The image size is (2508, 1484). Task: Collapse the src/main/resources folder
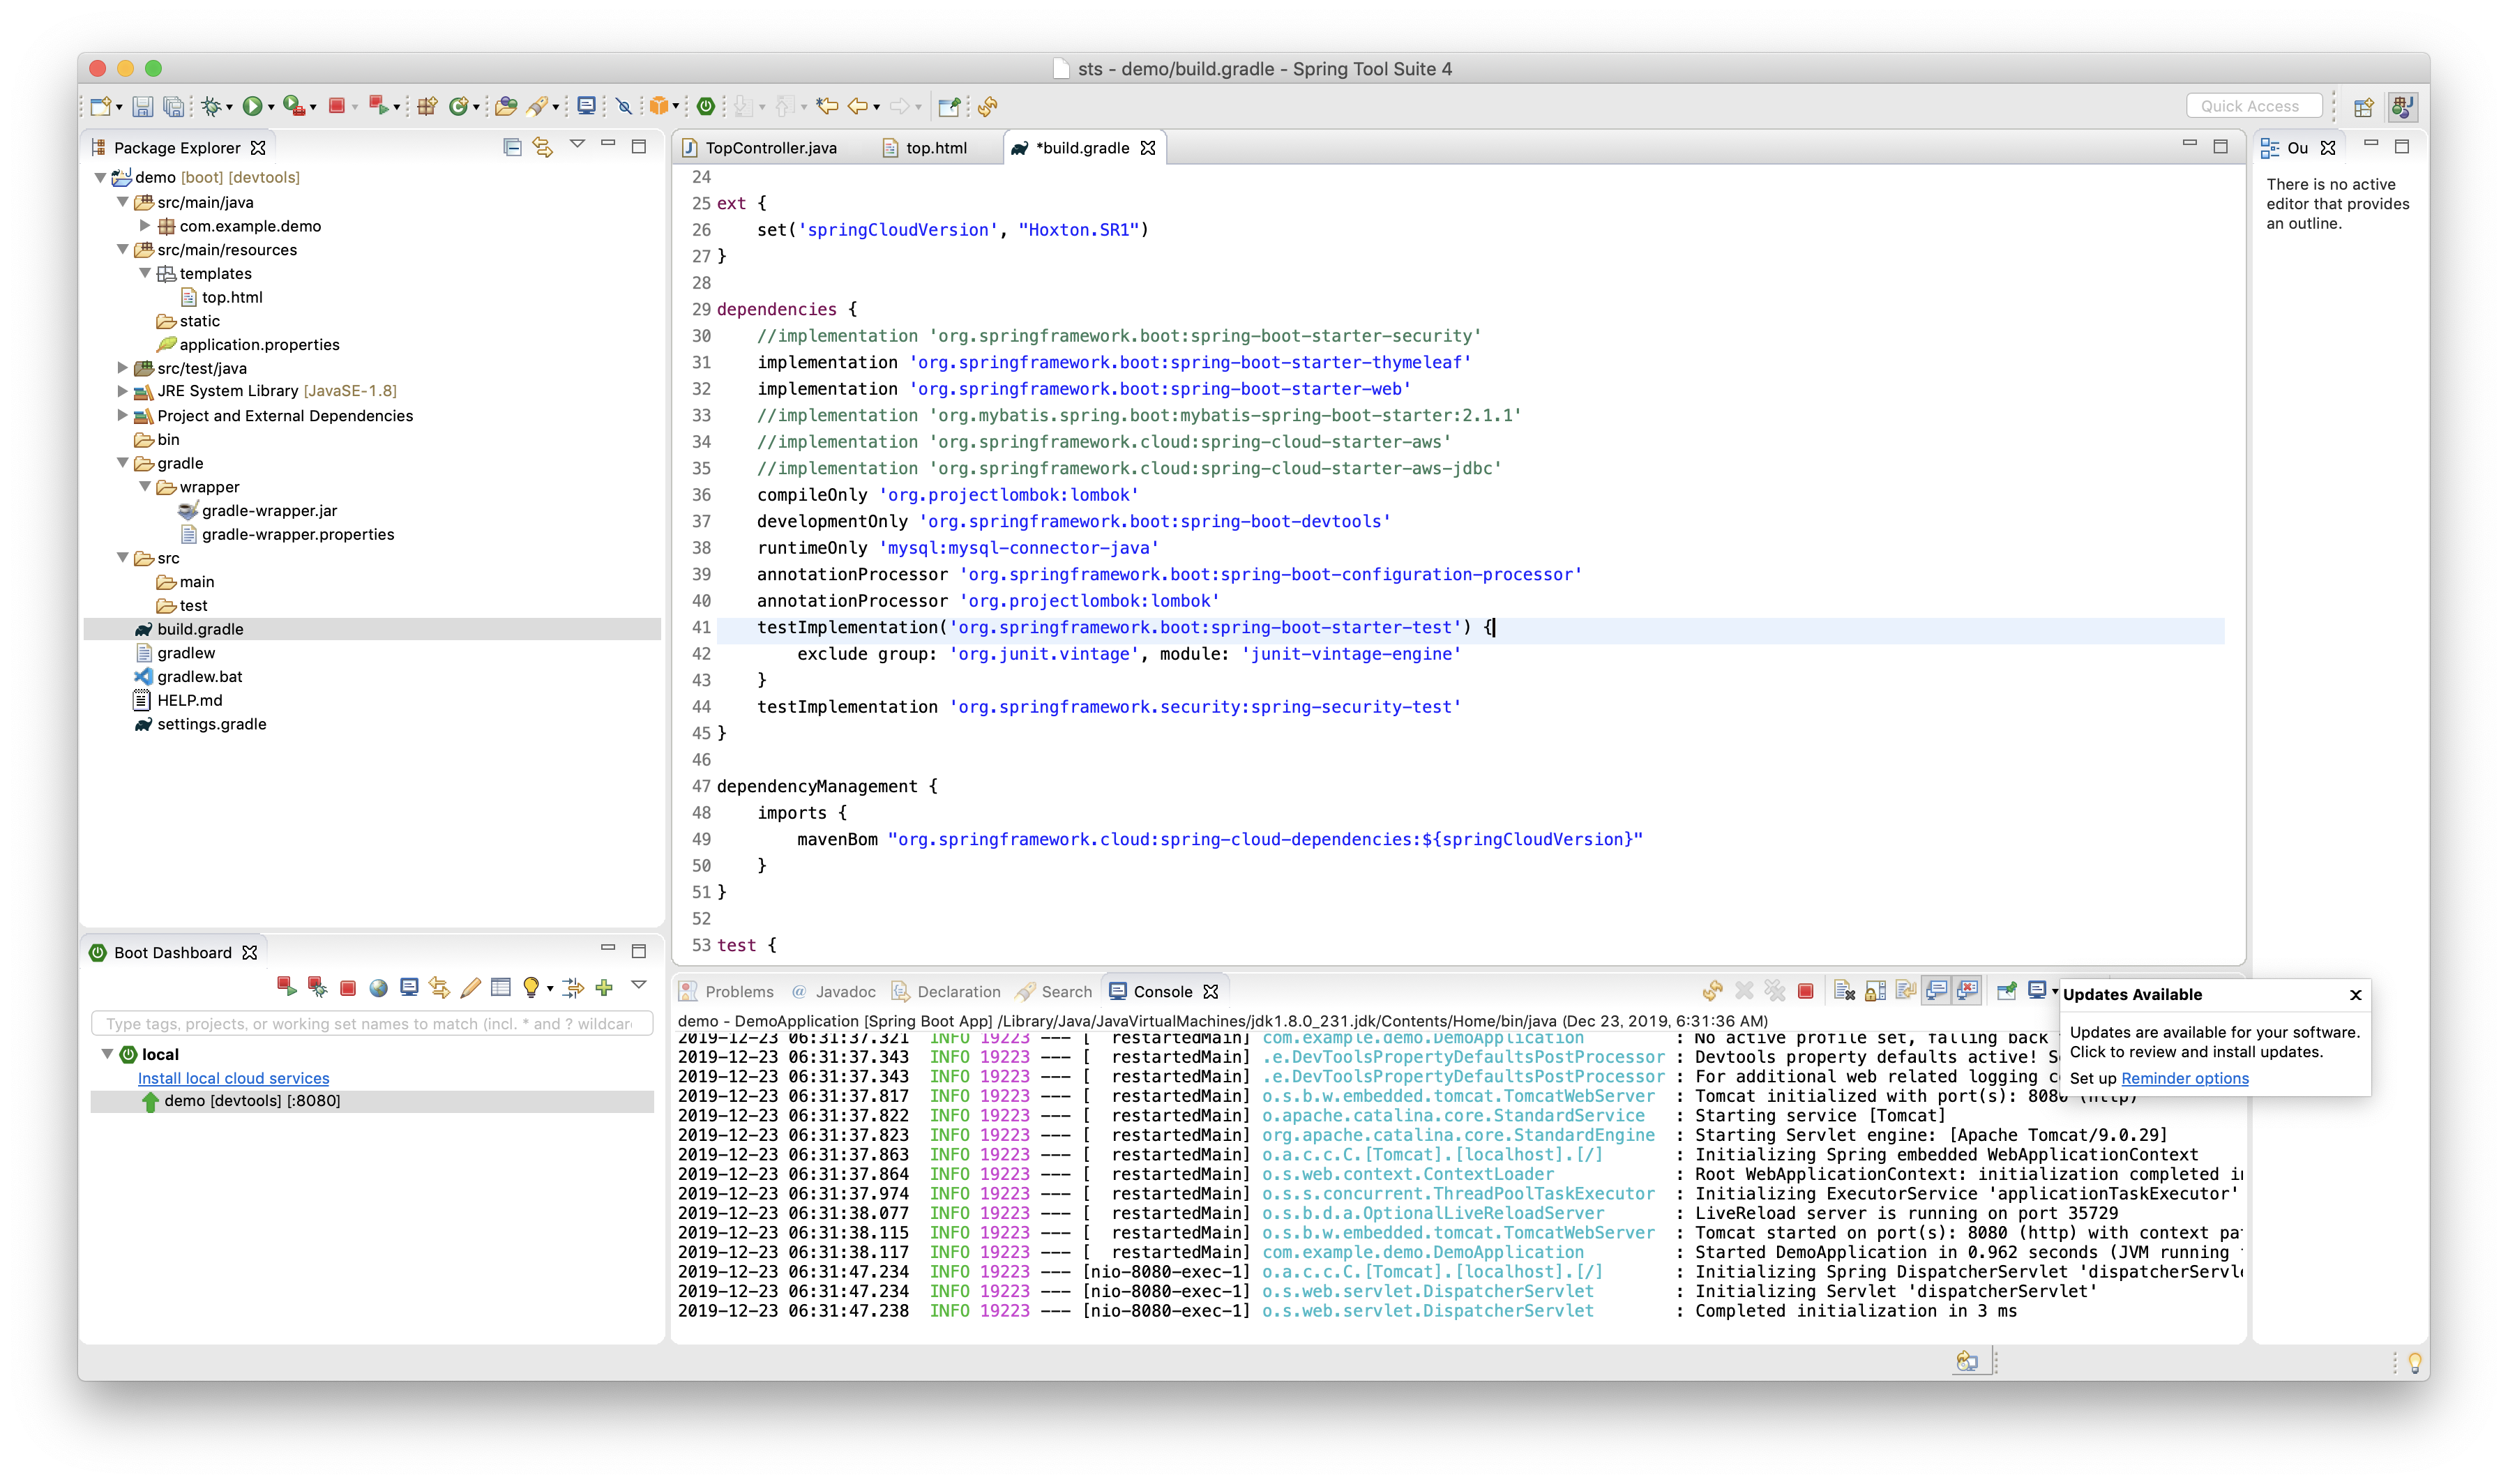tap(123, 250)
